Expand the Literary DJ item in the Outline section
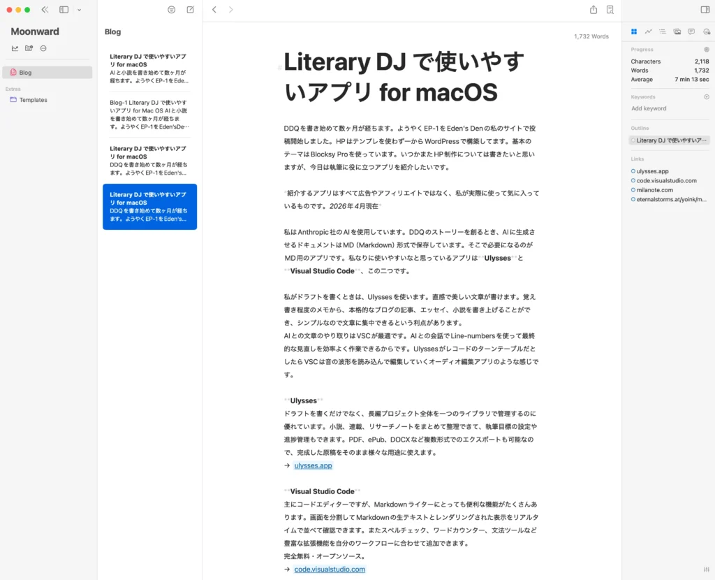This screenshot has width=715, height=580. tap(632, 141)
